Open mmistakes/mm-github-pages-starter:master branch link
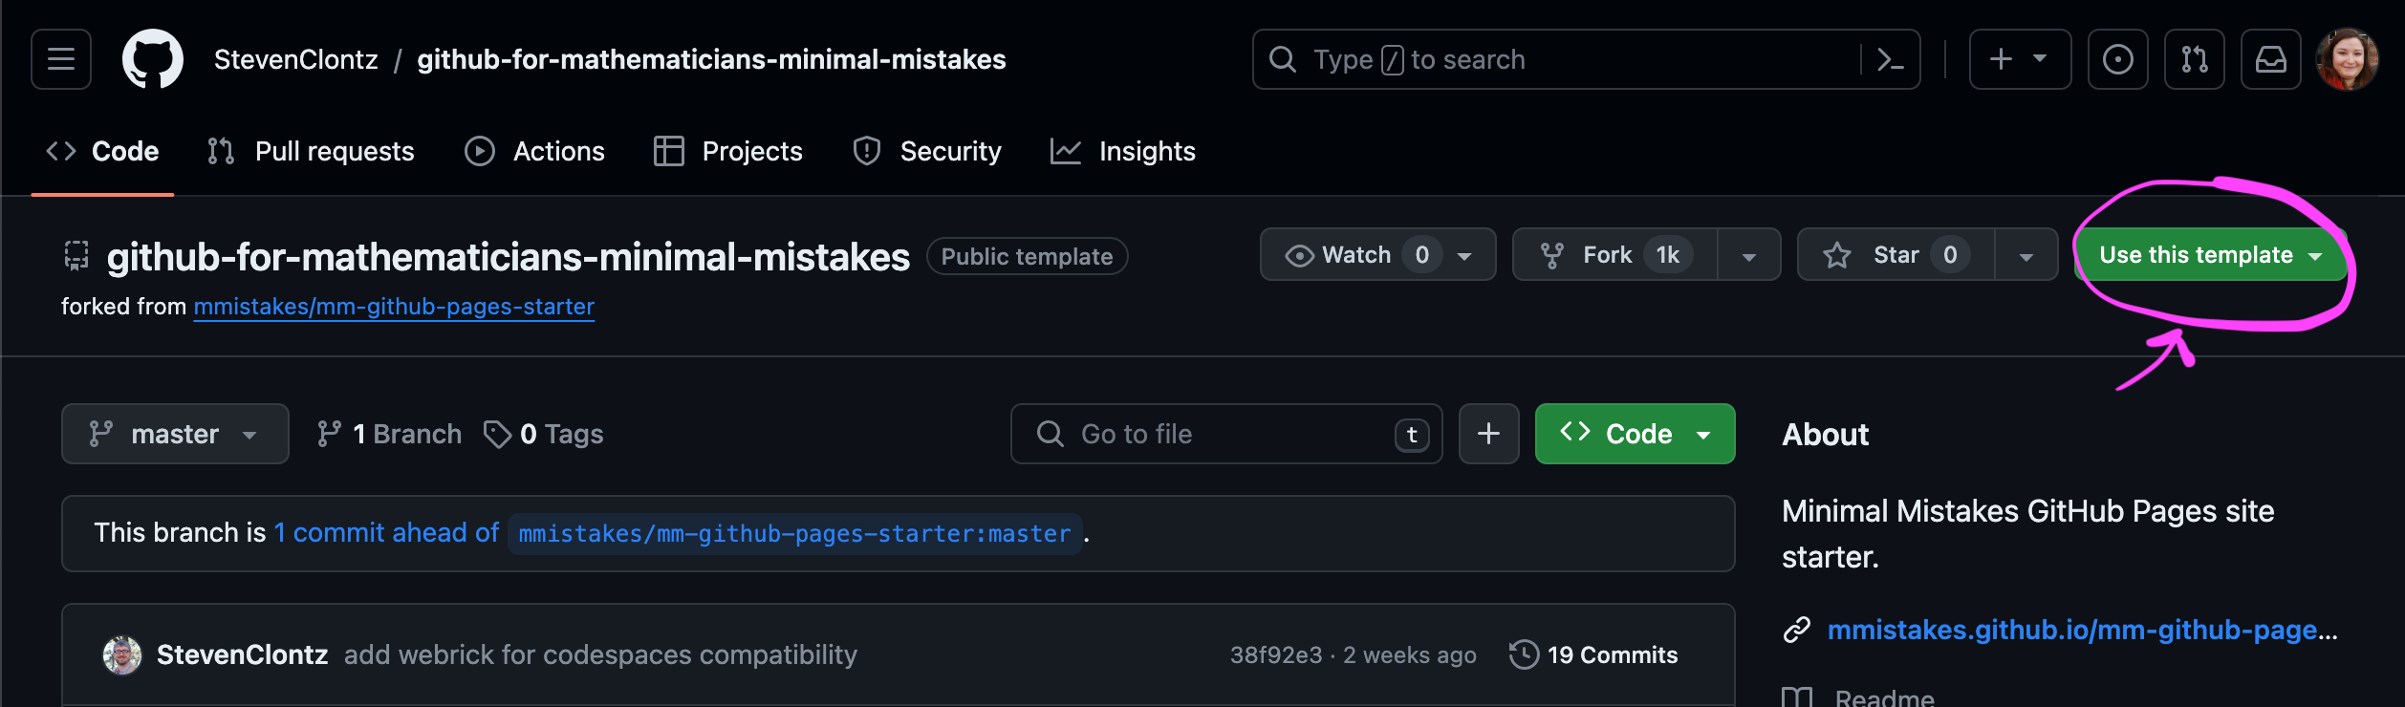The image size is (2405, 707). [794, 533]
